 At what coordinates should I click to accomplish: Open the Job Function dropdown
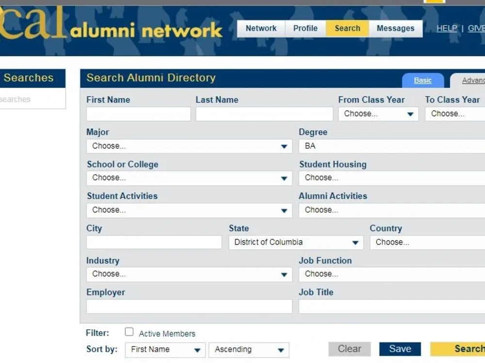coord(392,274)
